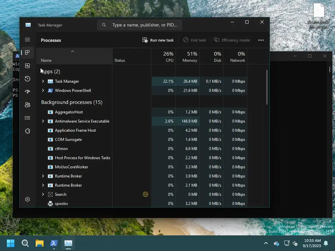Viewport: 335px width, 251px height.
Task: Expand the first Runtime Broker group
Action: (43, 176)
